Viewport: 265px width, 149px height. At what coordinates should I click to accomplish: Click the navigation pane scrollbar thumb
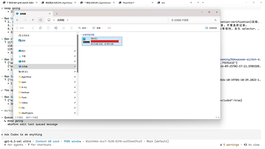point(78,54)
